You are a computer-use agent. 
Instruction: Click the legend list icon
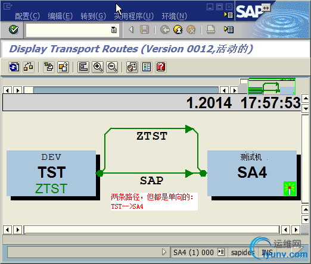click(147, 67)
